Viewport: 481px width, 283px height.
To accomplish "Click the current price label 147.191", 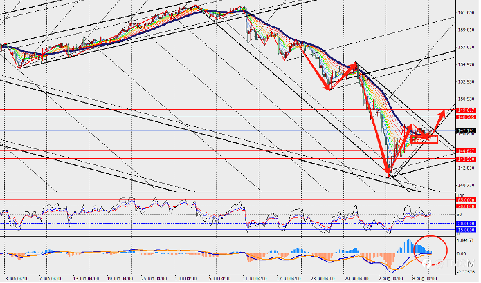I will click(x=466, y=130).
